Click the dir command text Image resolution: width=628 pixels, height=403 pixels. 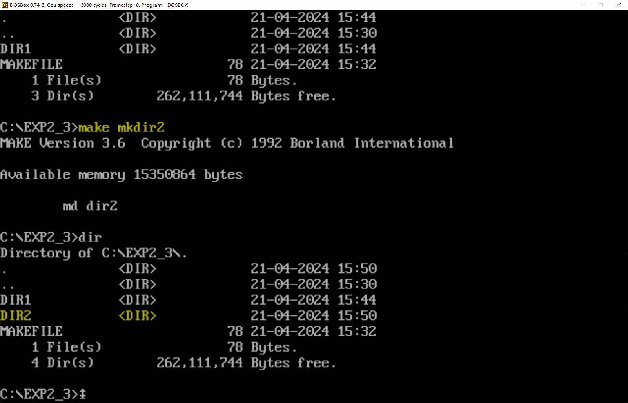(x=90, y=237)
